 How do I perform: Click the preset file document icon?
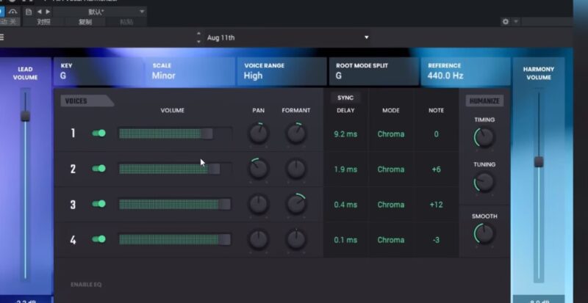pyautogui.click(x=29, y=12)
